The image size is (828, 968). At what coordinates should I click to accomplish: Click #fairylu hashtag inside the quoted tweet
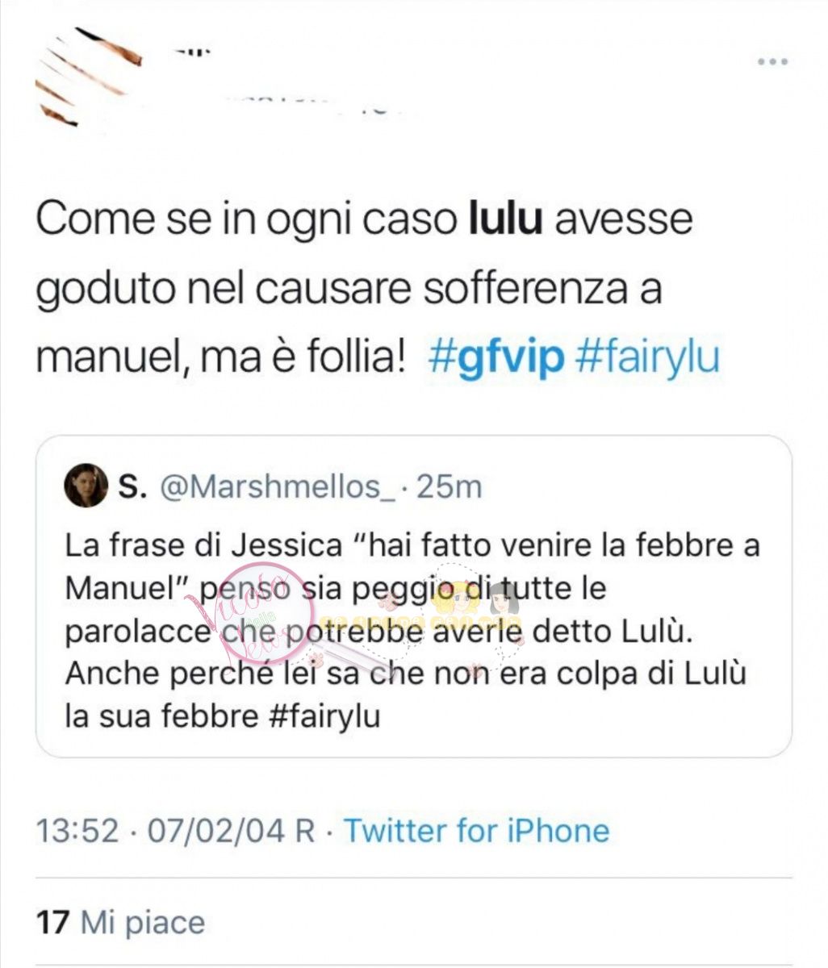[324, 716]
